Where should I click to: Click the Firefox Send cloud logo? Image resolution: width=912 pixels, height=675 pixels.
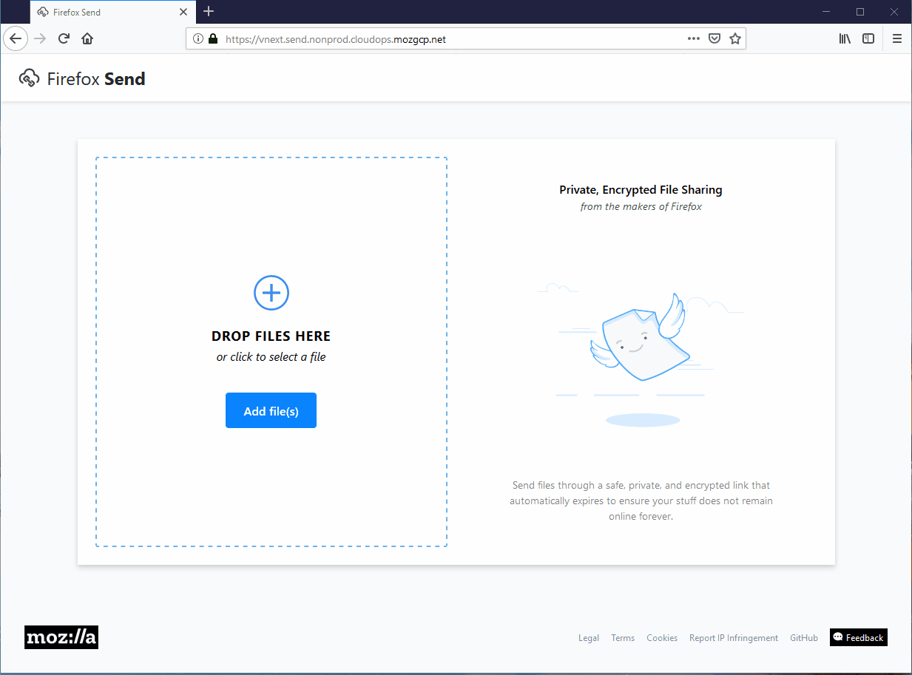(30, 78)
